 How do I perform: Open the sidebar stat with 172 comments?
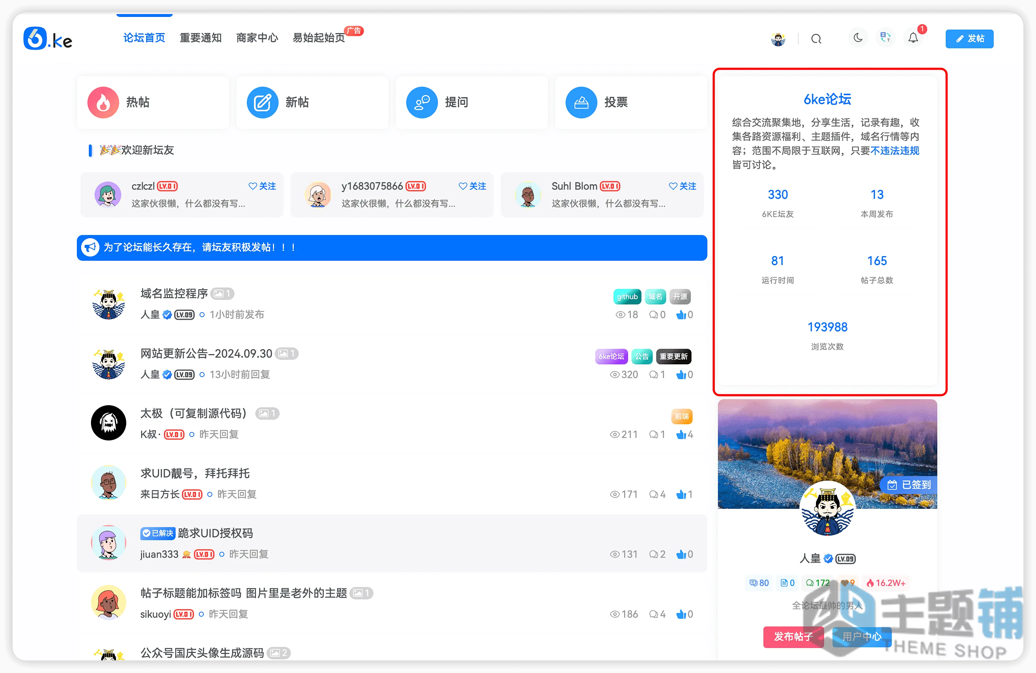pos(817,583)
